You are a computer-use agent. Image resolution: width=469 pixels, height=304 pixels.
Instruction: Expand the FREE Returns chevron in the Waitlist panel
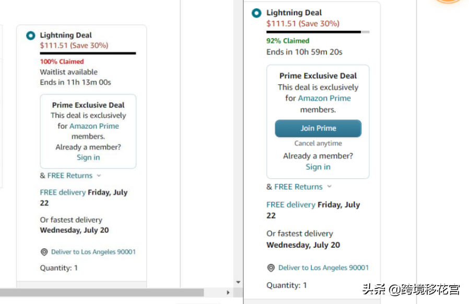click(x=99, y=176)
